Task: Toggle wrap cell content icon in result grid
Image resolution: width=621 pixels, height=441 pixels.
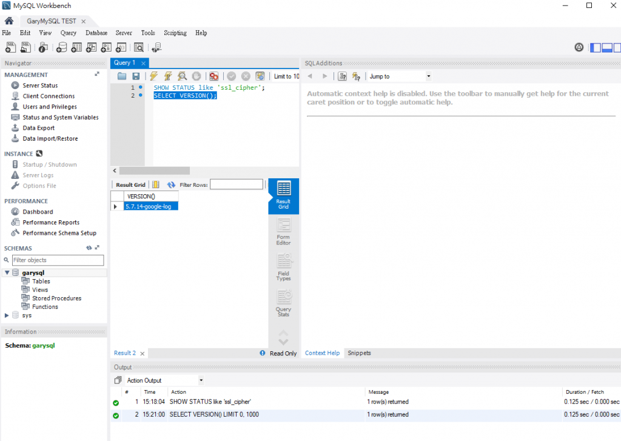Action: tap(156, 184)
